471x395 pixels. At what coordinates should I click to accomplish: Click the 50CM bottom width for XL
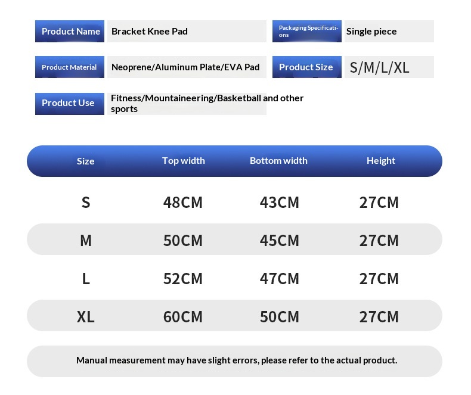(x=280, y=317)
